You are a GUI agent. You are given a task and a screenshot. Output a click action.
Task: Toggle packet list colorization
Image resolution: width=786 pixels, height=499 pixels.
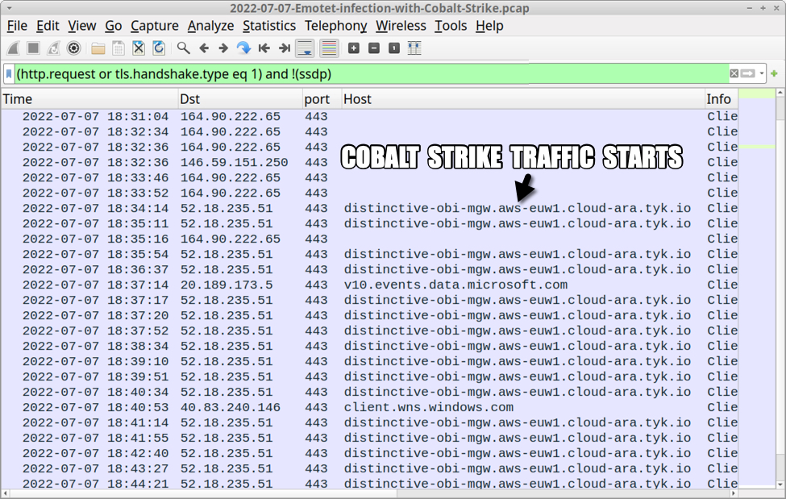pyautogui.click(x=329, y=48)
